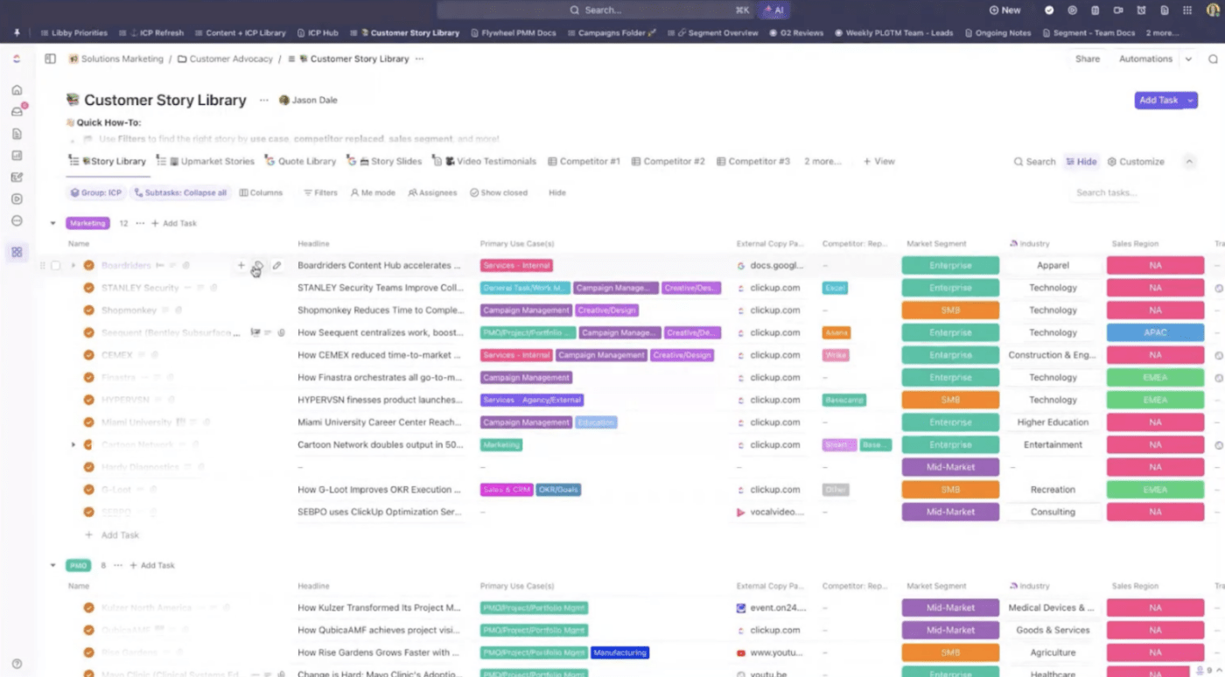Switch to the Upmarket Stories view tab
The image size is (1225, 677).
click(206, 161)
